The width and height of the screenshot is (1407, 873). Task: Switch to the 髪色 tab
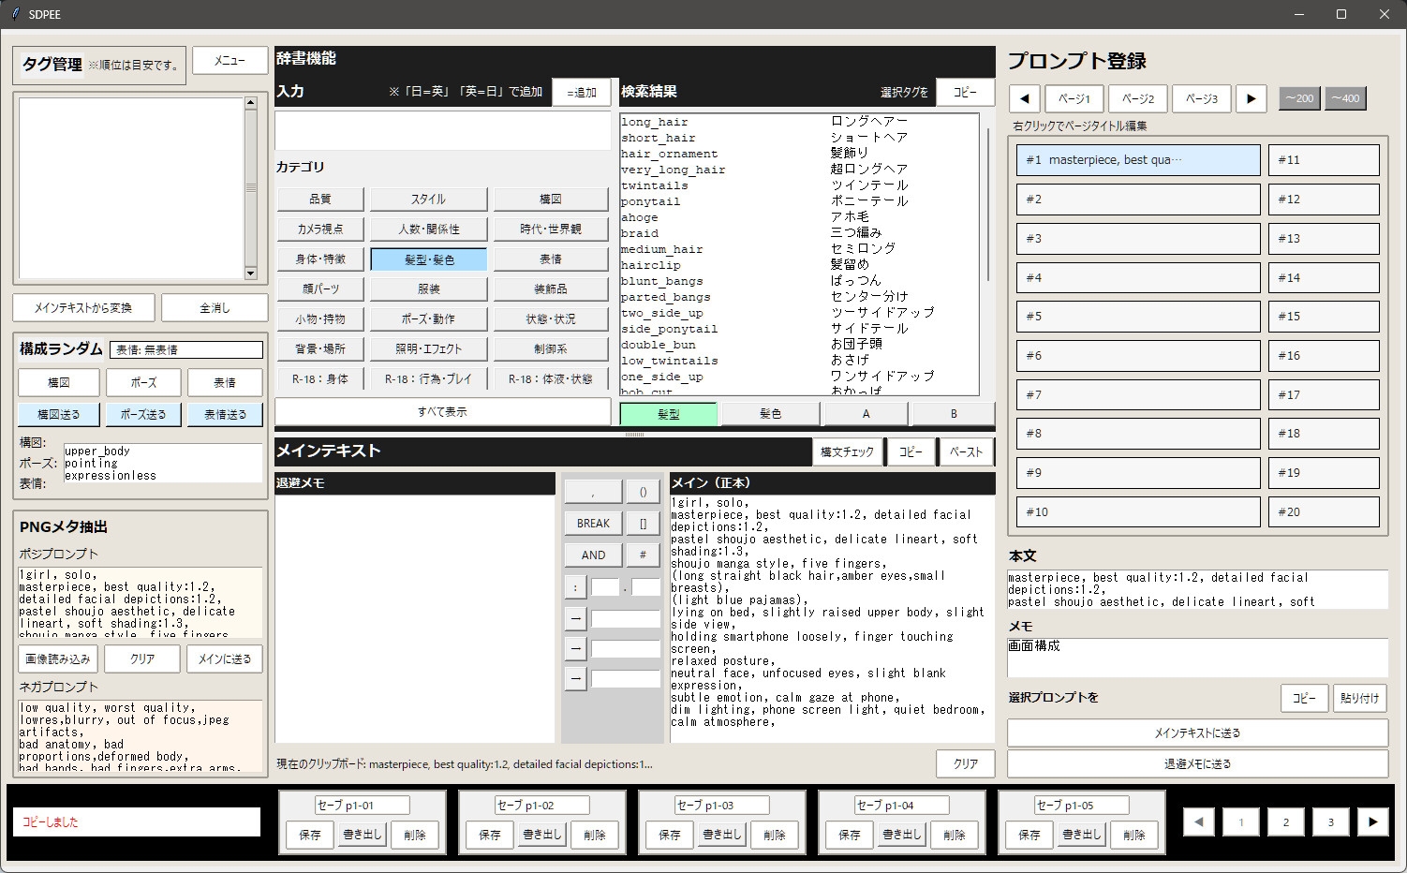(x=770, y=414)
